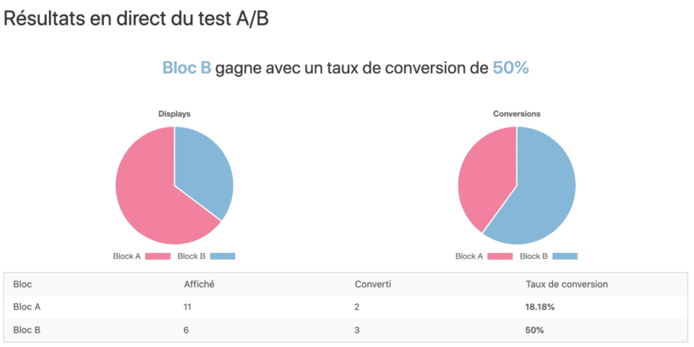The width and height of the screenshot is (694, 347).
Task: Select pink slice of Conversions pie chart
Action: pyautogui.click(x=485, y=177)
